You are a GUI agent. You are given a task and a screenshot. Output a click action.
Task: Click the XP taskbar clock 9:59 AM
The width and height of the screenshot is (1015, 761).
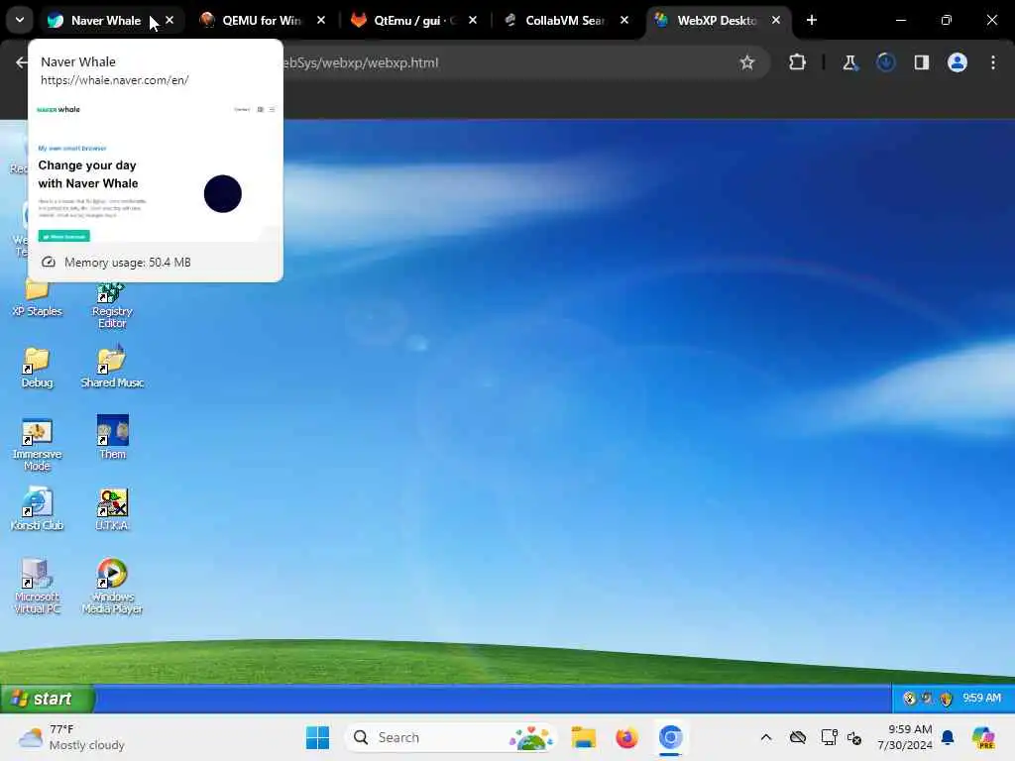(981, 698)
